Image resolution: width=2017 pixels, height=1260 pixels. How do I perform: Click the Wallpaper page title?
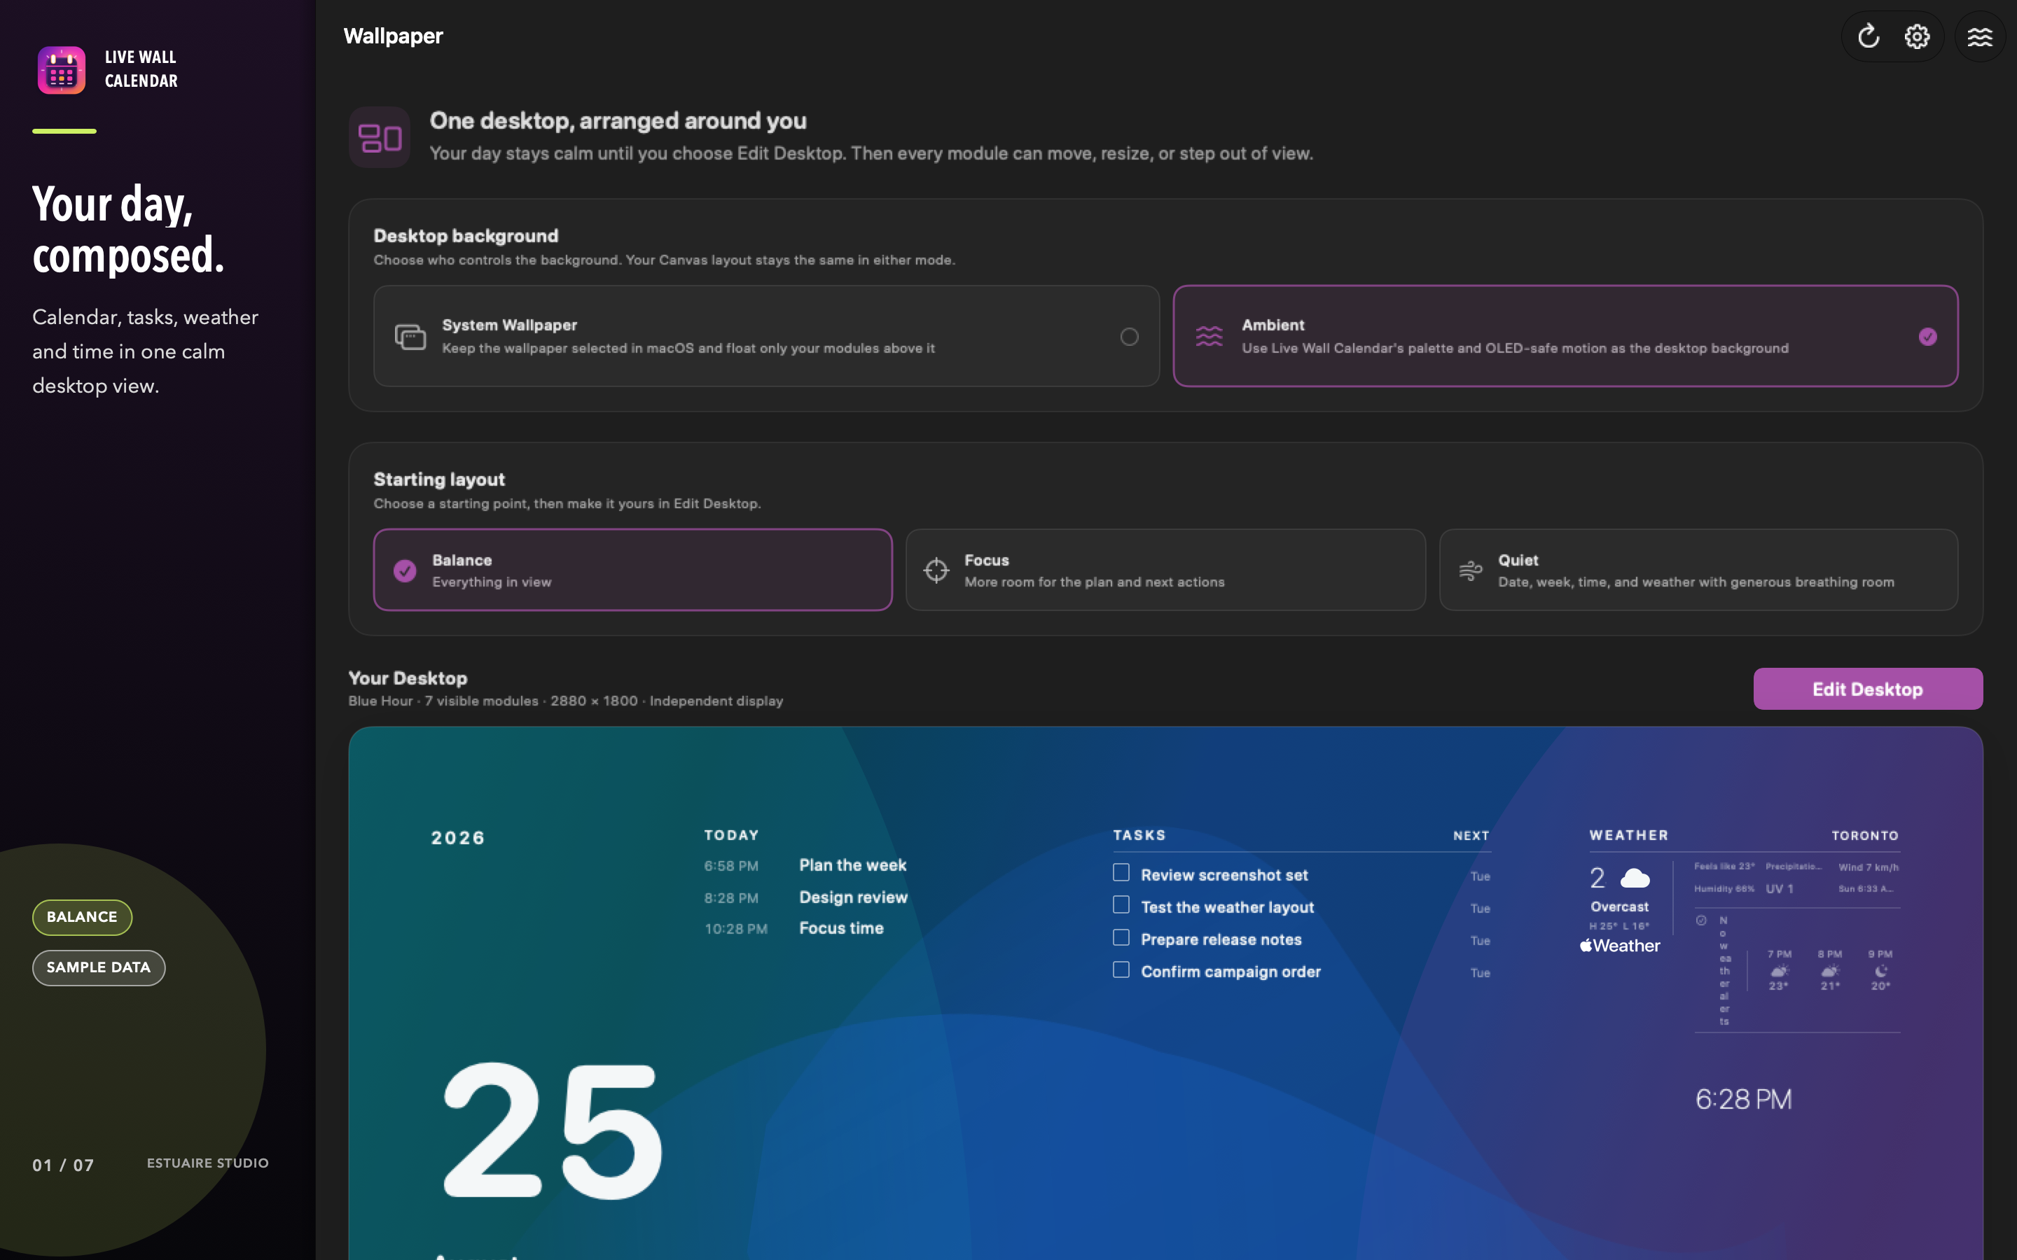(394, 36)
